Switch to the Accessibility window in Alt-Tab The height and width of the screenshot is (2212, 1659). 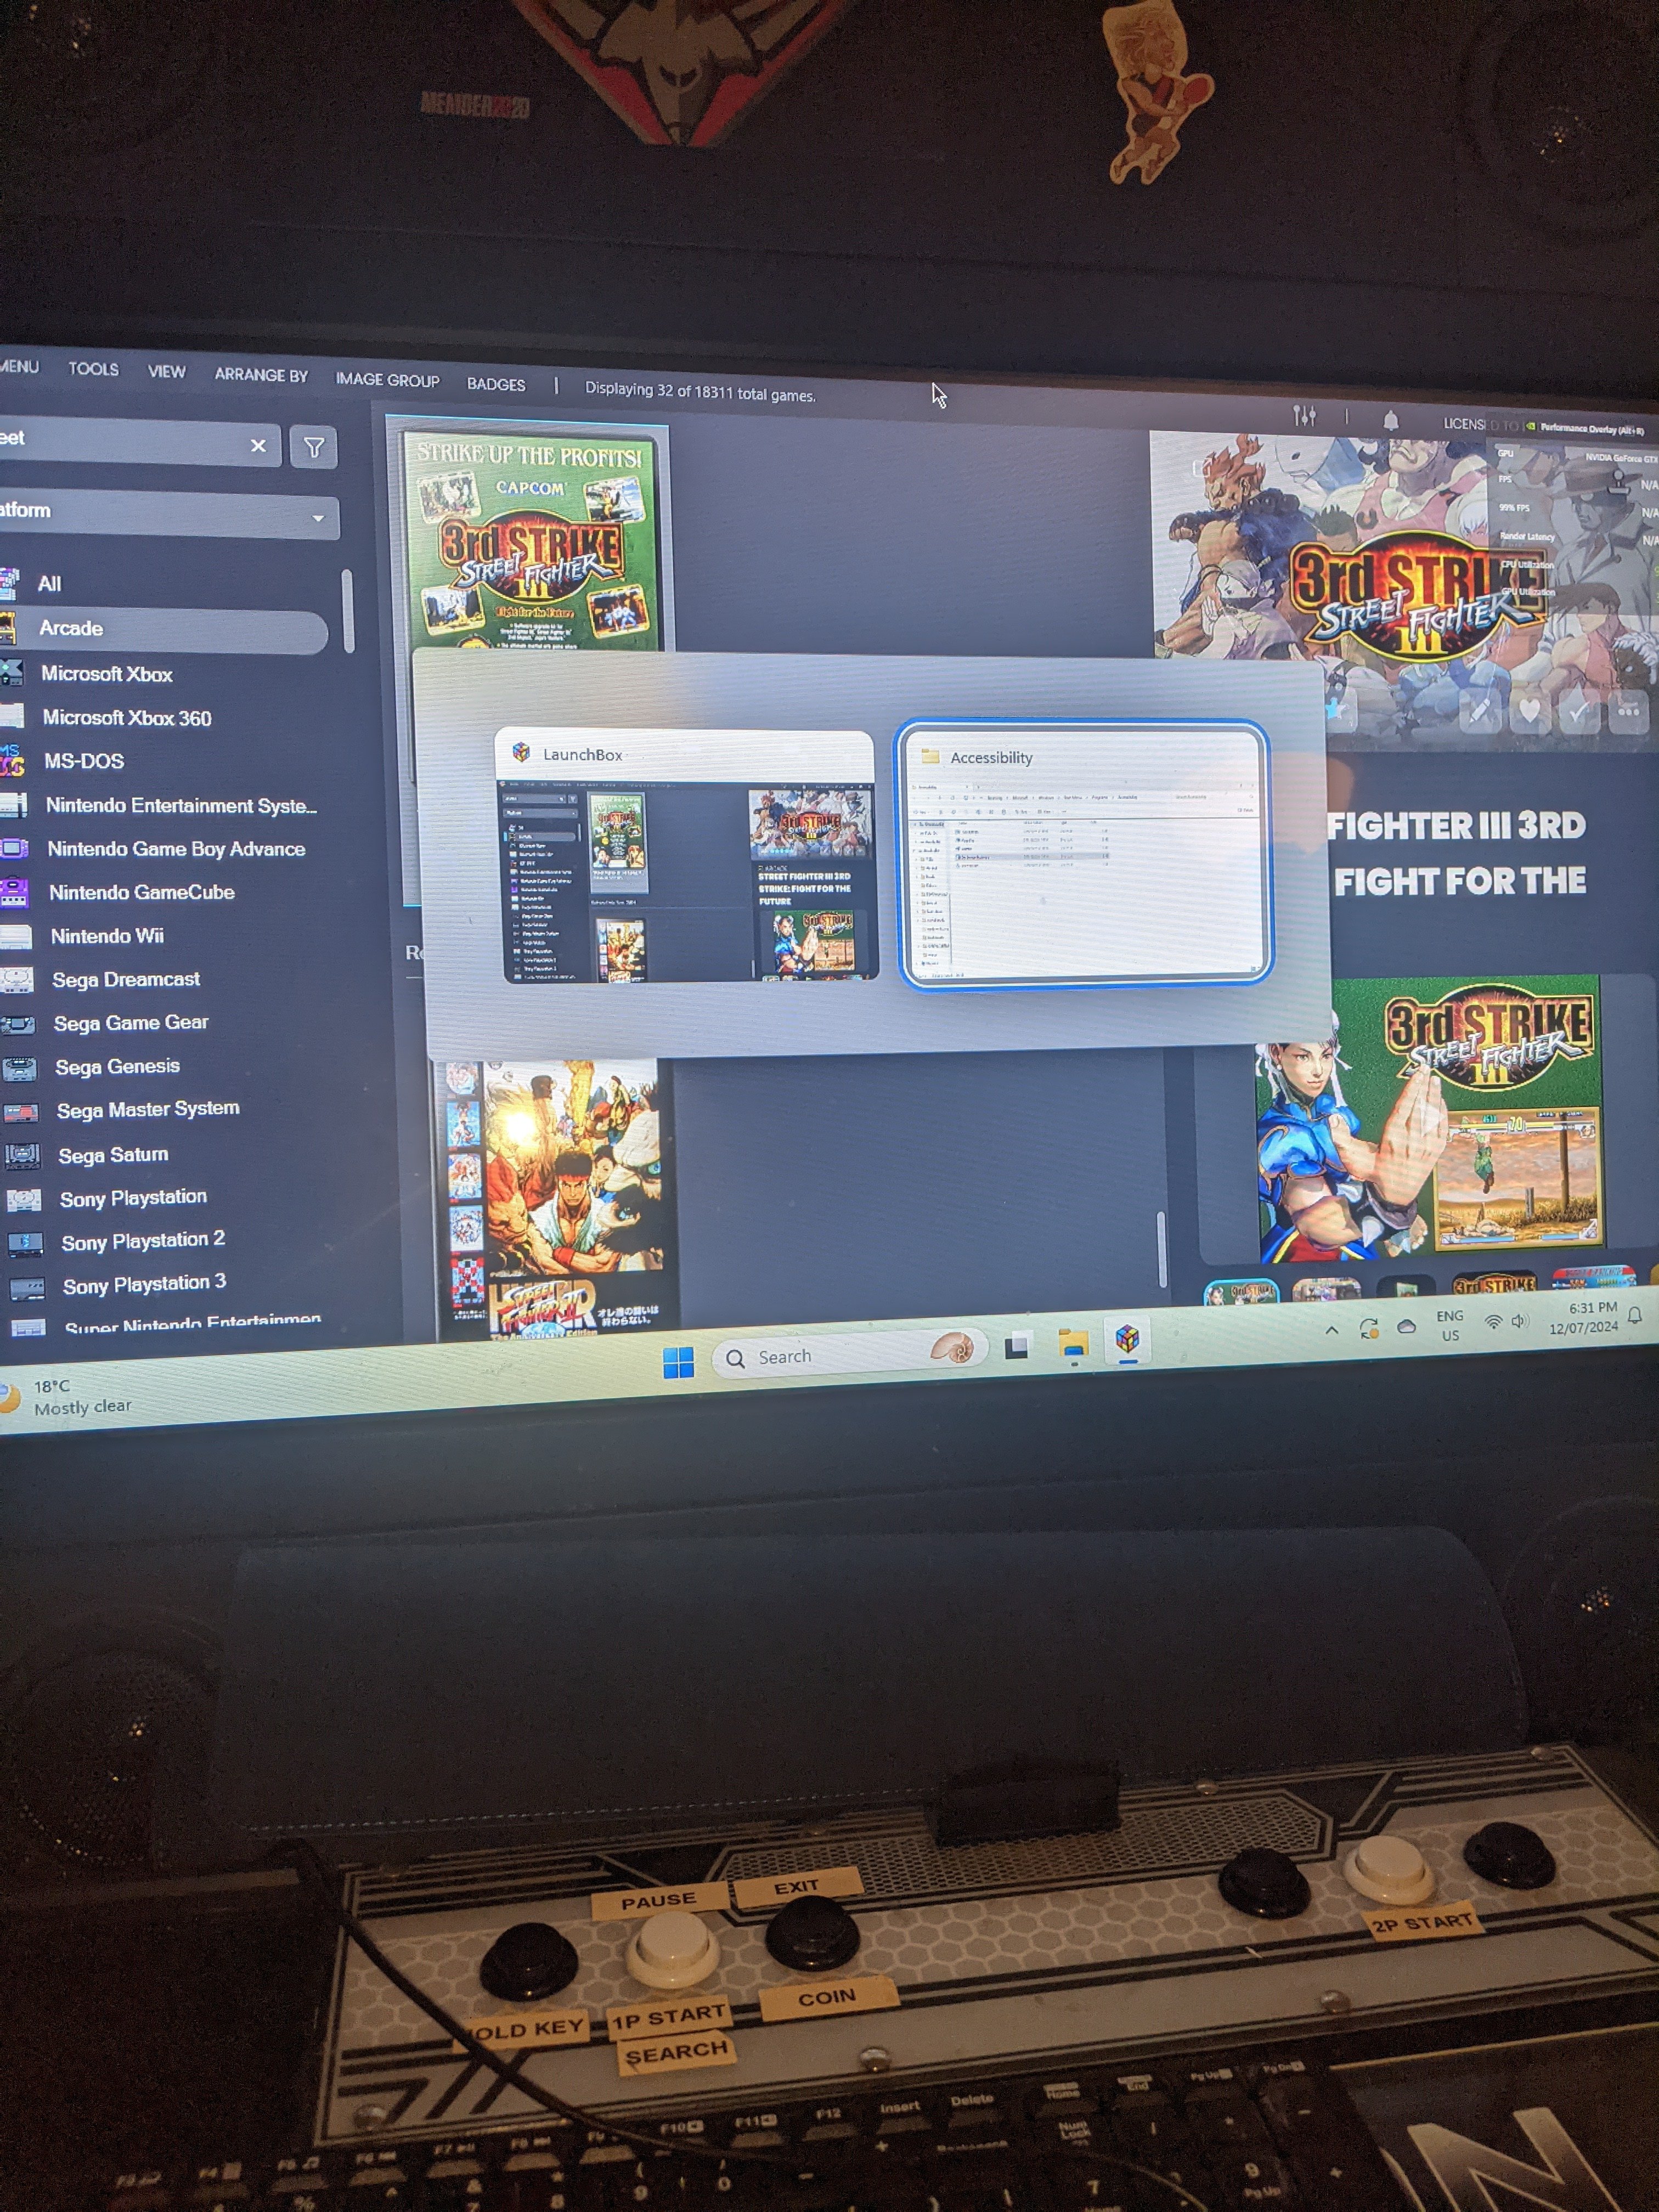tap(1086, 855)
